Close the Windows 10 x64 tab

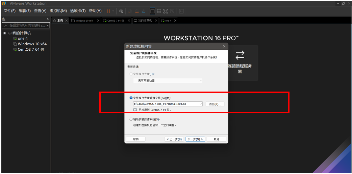[98, 20]
